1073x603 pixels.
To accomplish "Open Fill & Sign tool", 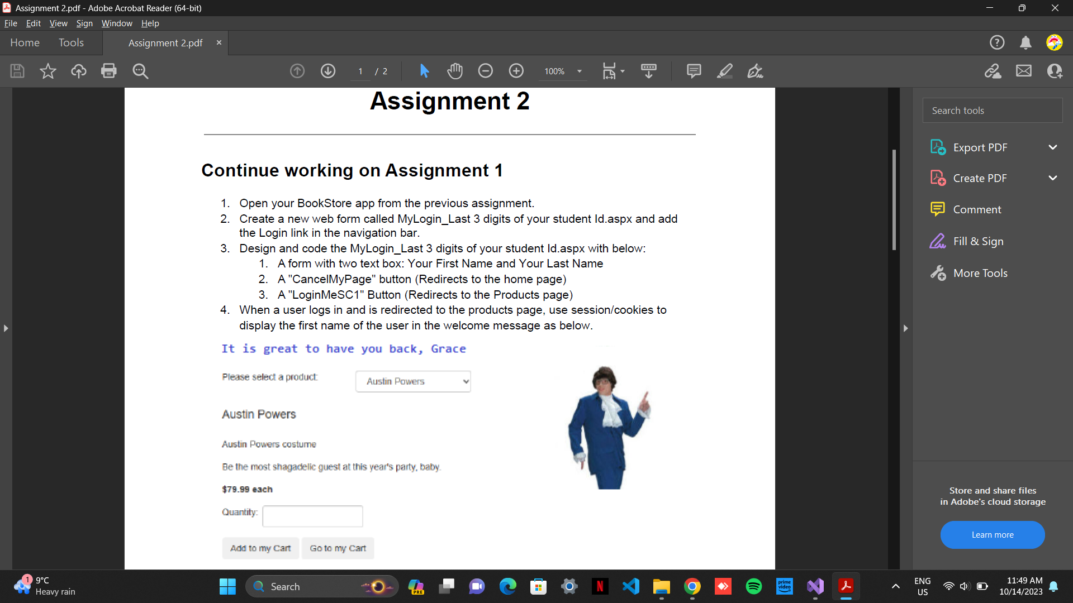I will pyautogui.click(x=978, y=241).
